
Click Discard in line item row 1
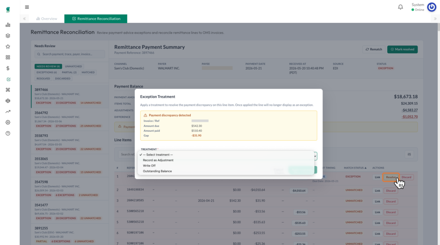tap(406, 177)
